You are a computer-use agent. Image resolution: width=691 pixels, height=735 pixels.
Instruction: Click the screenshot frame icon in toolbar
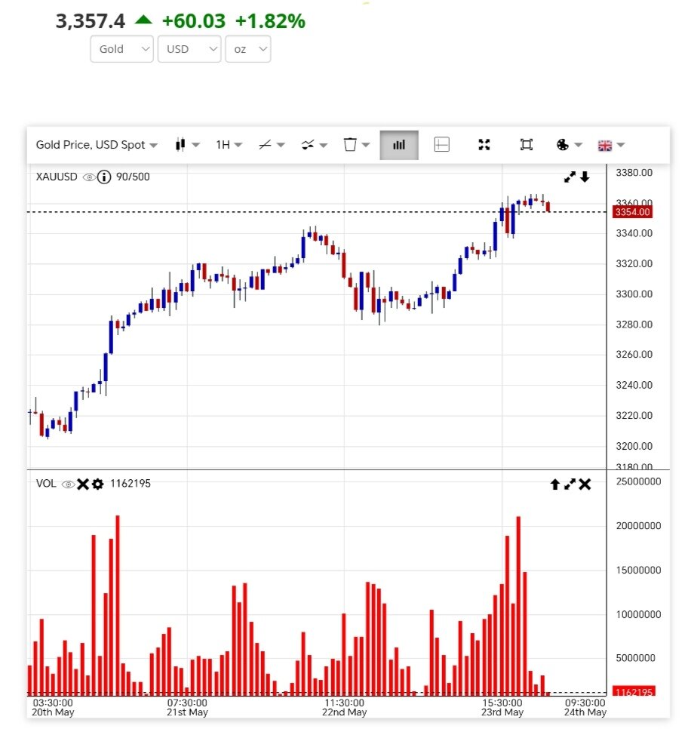click(x=527, y=145)
